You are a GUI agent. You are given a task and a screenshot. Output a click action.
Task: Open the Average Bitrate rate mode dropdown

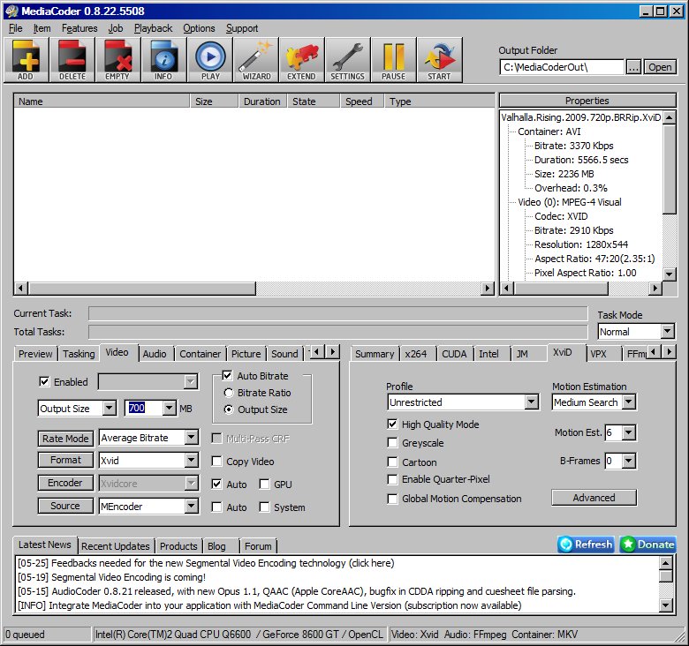191,438
